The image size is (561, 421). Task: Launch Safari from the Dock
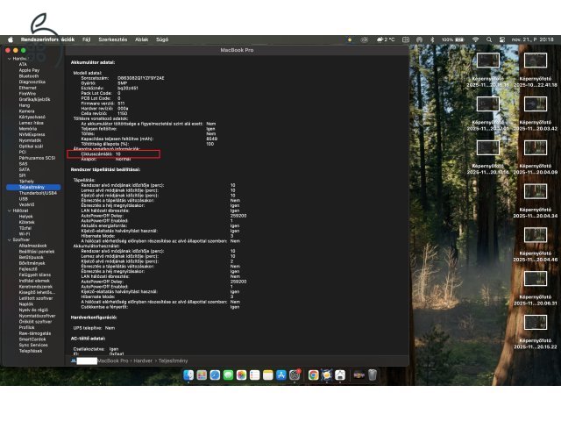(x=215, y=375)
